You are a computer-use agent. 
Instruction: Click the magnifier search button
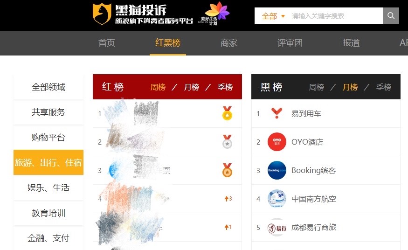tap(391, 15)
